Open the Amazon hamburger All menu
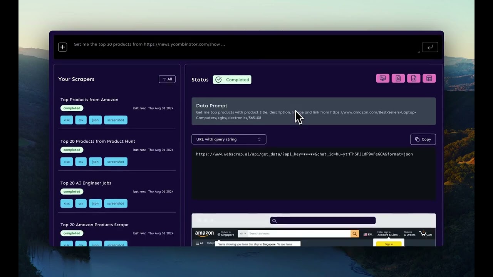Viewport: 493px width, 277px height. pos(199,243)
